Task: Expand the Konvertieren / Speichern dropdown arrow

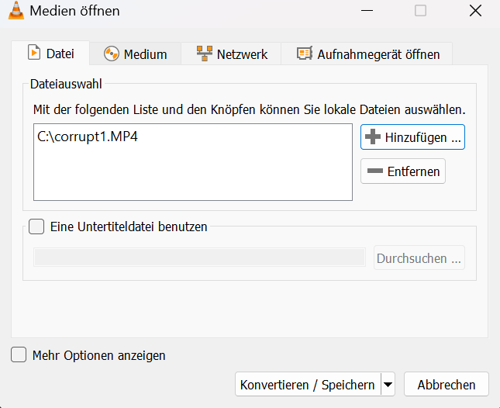Action: click(x=388, y=385)
